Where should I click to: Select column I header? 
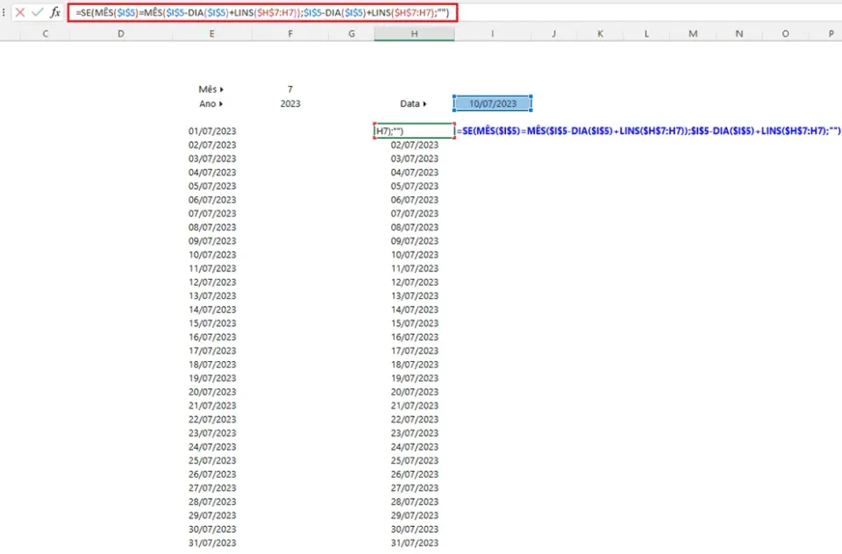492,34
